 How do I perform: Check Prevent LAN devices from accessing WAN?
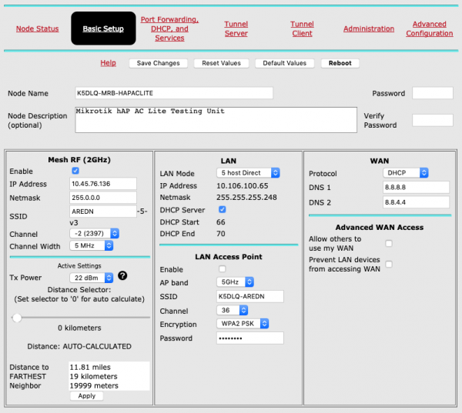(389, 264)
